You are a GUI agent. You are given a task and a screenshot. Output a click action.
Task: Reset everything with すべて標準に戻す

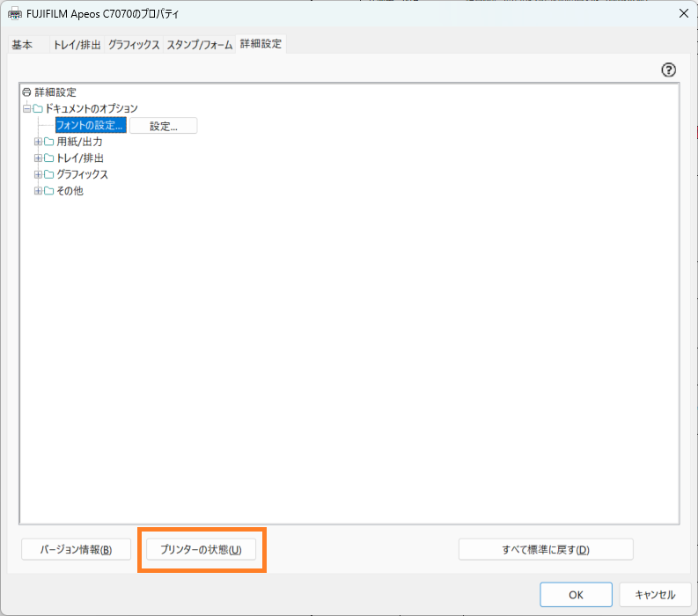tap(545, 550)
